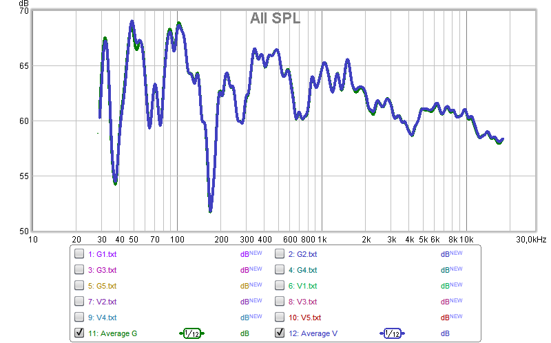Screen dimensions: 551x343
Task: Show the 5: G5.txt trace
Action: [x=79, y=285]
